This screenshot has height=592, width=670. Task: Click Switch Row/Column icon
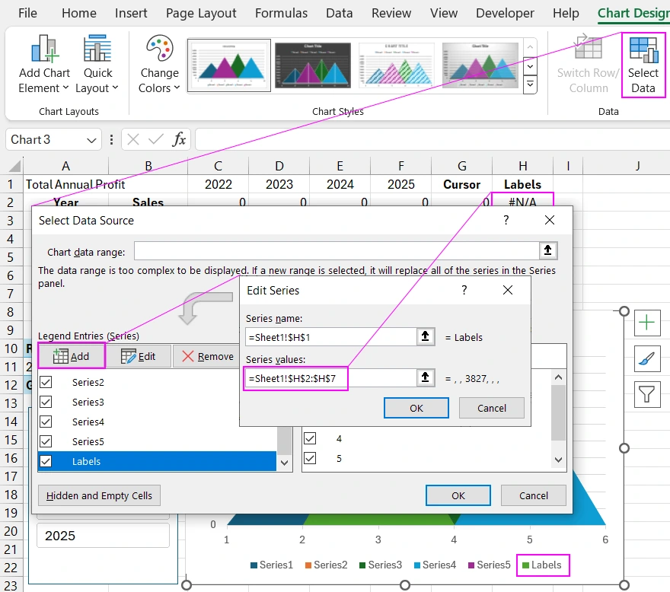tap(588, 64)
